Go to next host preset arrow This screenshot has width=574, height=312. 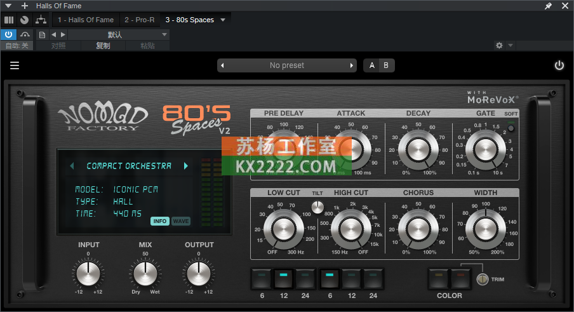[x=63, y=35]
